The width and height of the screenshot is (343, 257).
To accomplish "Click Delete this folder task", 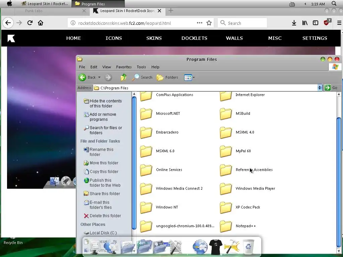I will click(102, 216).
